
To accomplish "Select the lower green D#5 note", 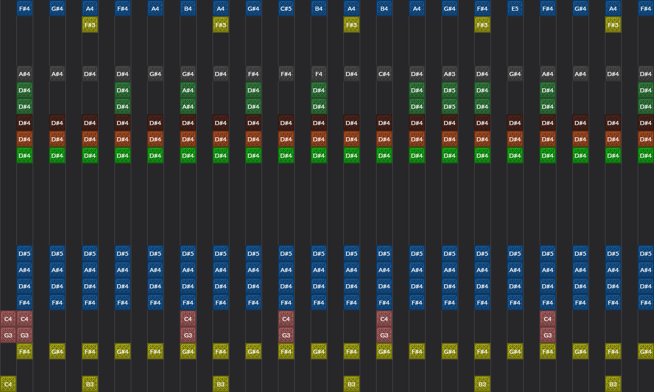I will (449, 107).
